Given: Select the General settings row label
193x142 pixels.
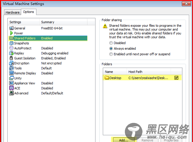Looking at the screenshot, I should (20, 28).
